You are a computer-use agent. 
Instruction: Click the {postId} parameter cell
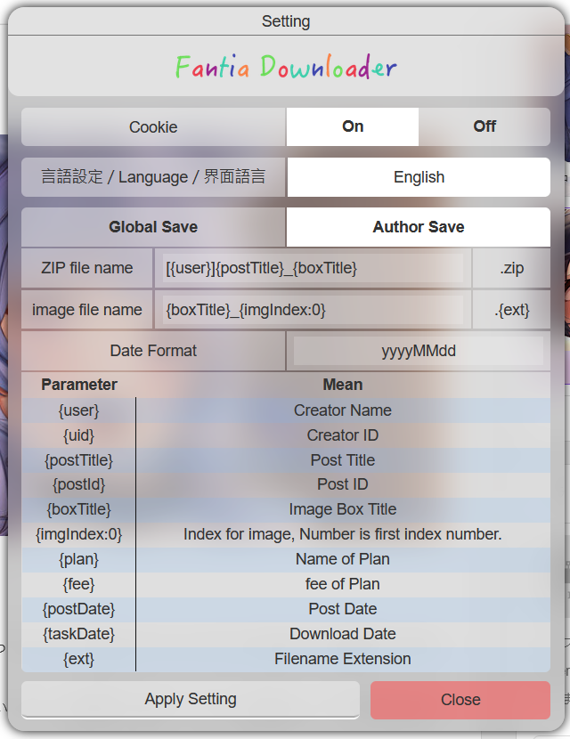pyautogui.click(x=78, y=484)
